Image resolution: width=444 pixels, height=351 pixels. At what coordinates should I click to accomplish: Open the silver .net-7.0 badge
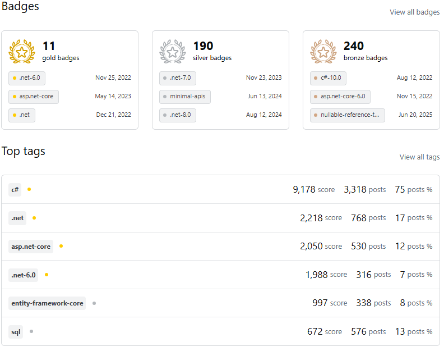tap(178, 78)
